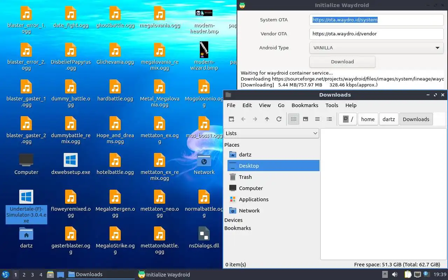Go to the dartz path segment
The image size is (448, 280).
click(388, 119)
